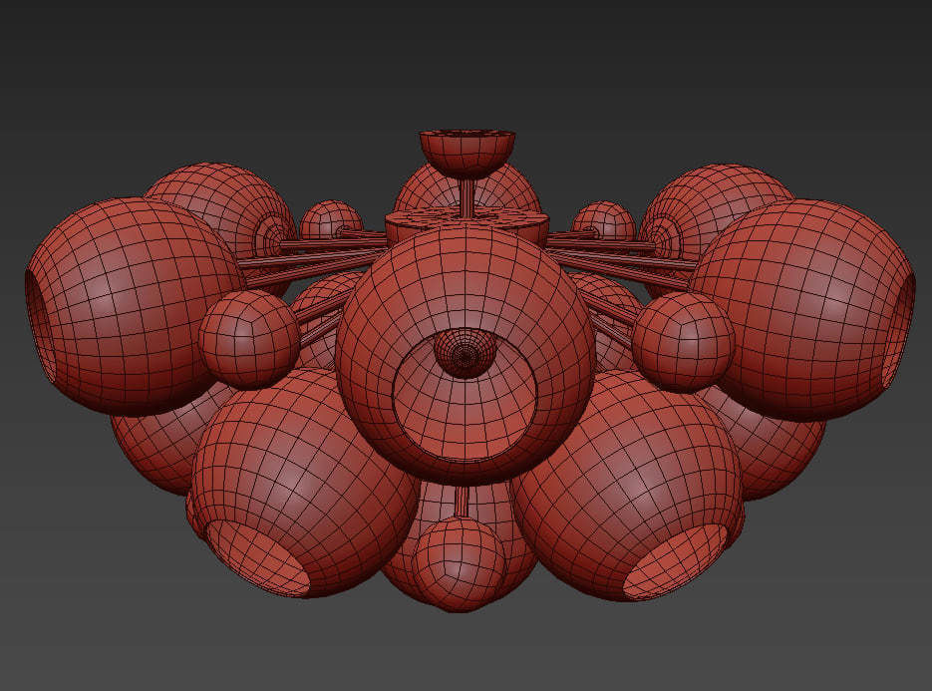Select the leftmost large open sphere shade
Screen dimensions: 932x691
tap(134, 306)
